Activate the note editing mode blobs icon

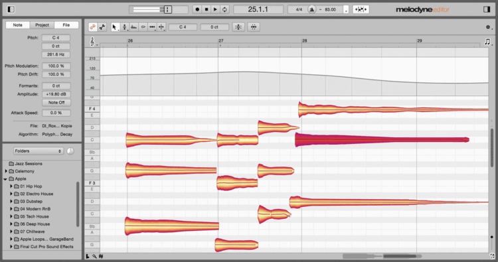(93, 27)
